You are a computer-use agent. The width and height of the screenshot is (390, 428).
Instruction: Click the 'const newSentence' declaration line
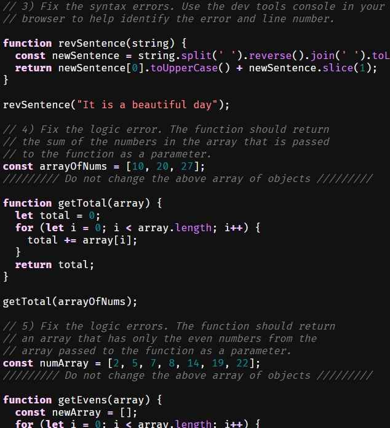pos(202,56)
